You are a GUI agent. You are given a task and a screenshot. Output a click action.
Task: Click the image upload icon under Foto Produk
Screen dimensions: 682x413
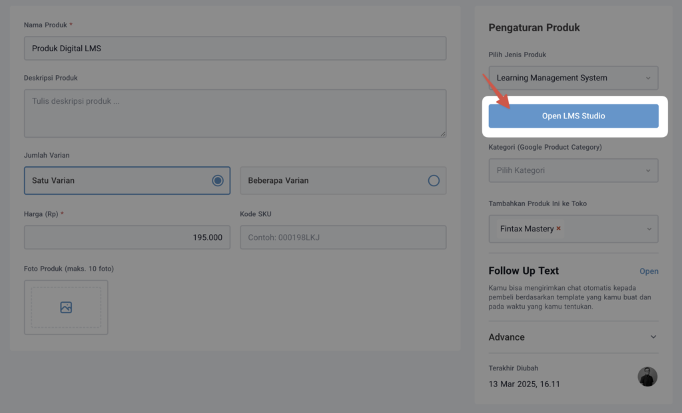pyautogui.click(x=66, y=307)
